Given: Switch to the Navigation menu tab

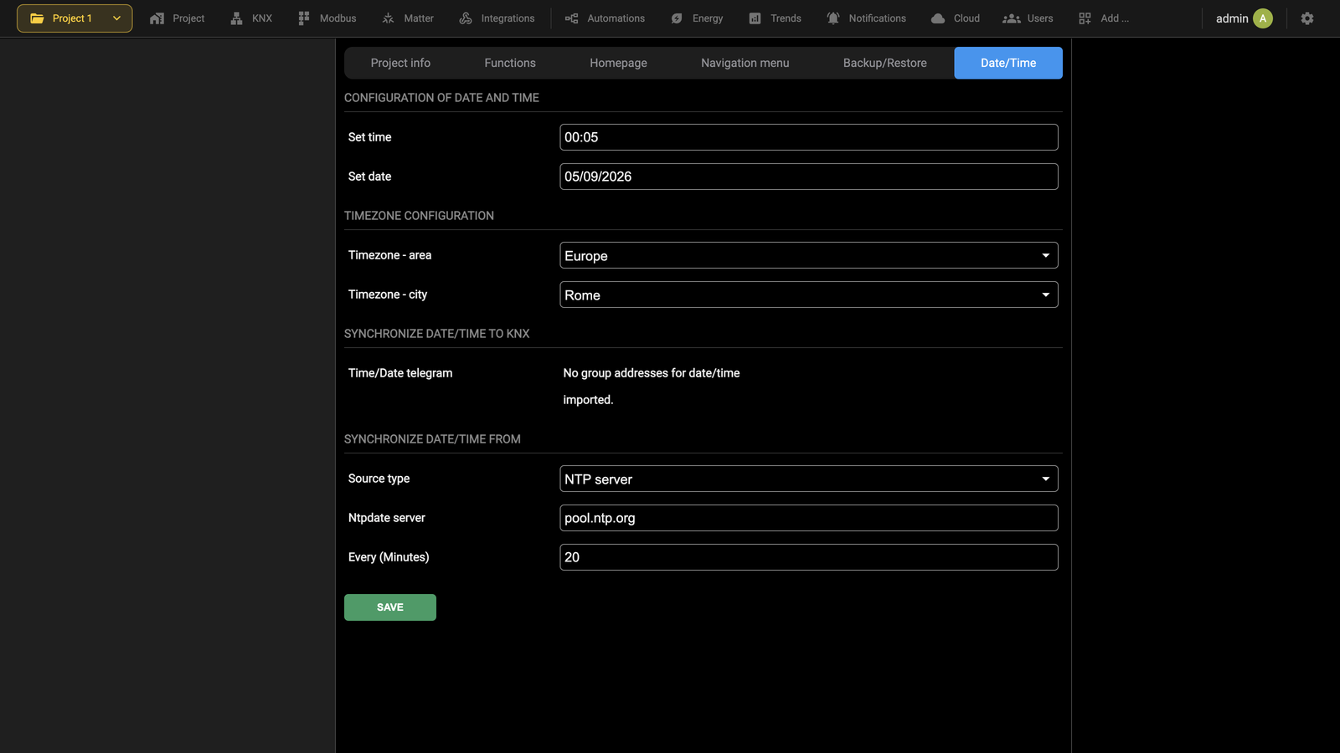Looking at the screenshot, I should click(745, 63).
